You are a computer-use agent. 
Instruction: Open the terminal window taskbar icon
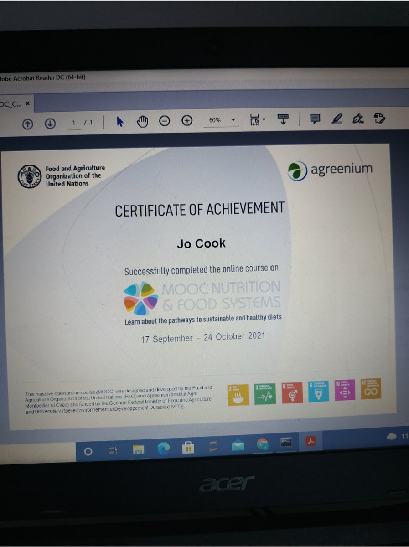click(x=286, y=443)
